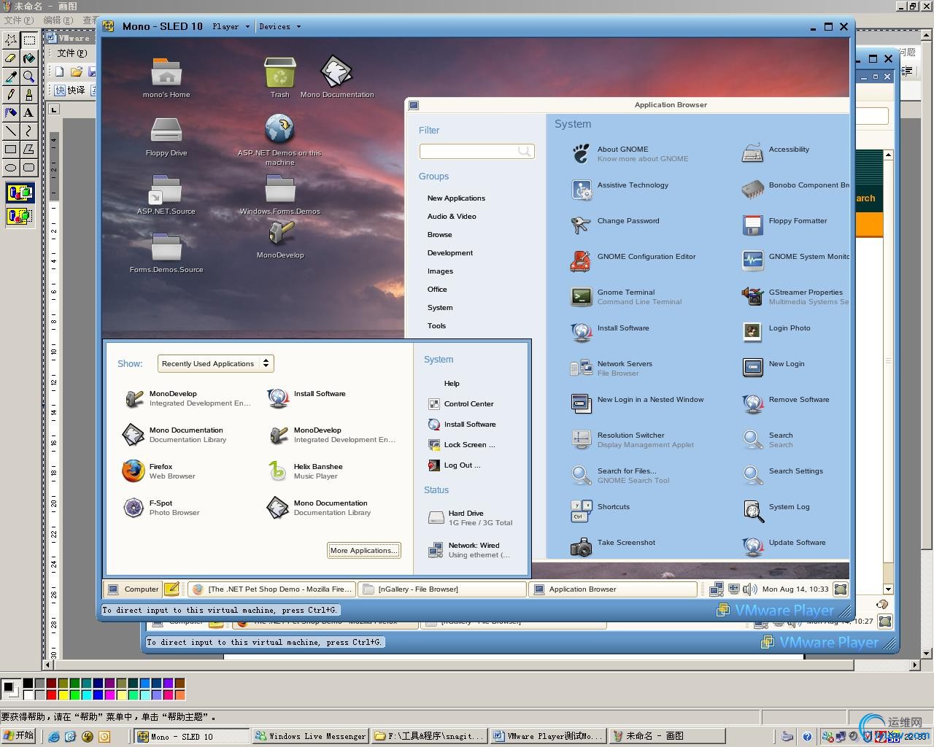Screen dimensions: 934x747
Task: Open Search for Files tool
Action: click(620, 475)
